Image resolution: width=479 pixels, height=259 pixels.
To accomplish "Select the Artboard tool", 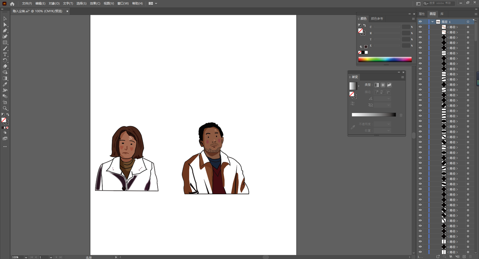I will (x=5, y=102).
